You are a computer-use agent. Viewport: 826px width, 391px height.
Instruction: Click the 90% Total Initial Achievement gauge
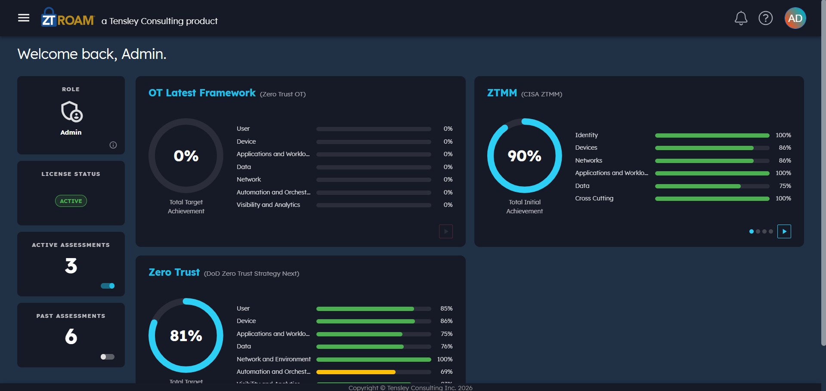(x=524, y=156)
